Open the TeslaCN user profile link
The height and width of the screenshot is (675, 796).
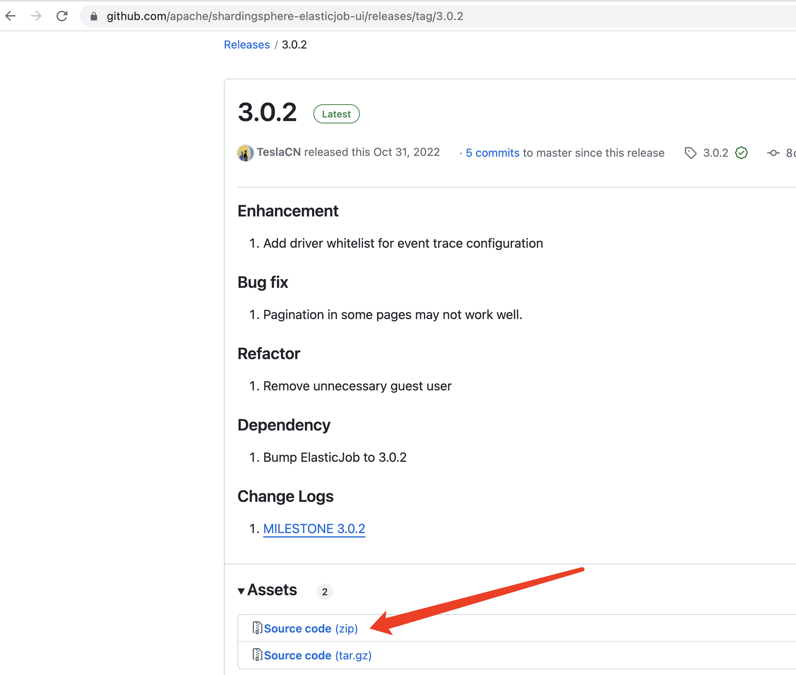[x=279, y=152]
